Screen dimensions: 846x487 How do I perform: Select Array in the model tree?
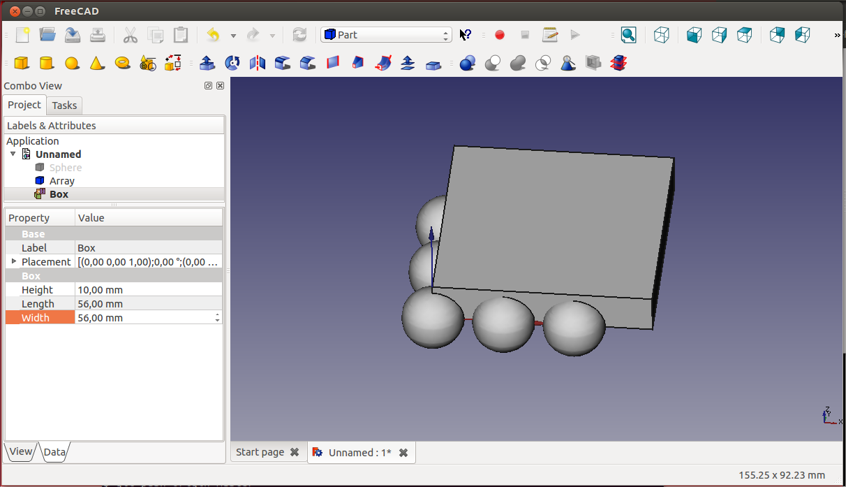tap(61, 181)
